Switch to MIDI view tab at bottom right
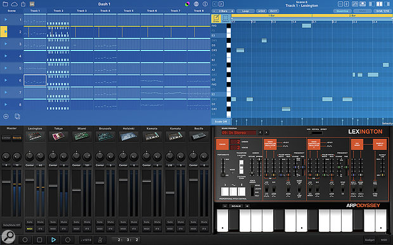This screenshot has width=393, height=245. [x=384, y=240]
